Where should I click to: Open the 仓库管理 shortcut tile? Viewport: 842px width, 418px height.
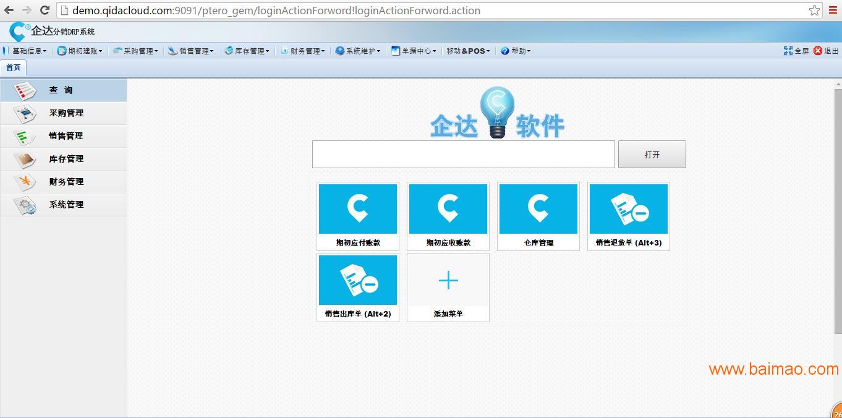[x=538, y=209]
